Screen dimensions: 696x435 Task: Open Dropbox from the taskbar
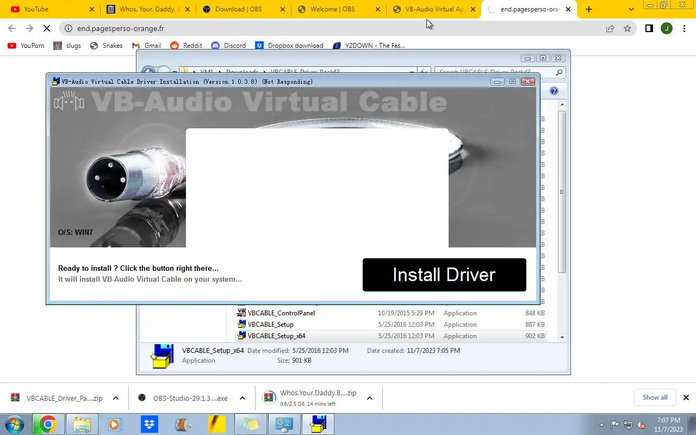(148, 424)
